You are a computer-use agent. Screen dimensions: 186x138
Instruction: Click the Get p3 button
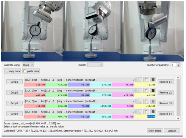click(x=14, y=103)
